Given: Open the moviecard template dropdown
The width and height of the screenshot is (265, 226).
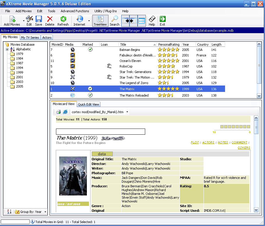Looking at the screenshot, I should [x=127, y=112].
